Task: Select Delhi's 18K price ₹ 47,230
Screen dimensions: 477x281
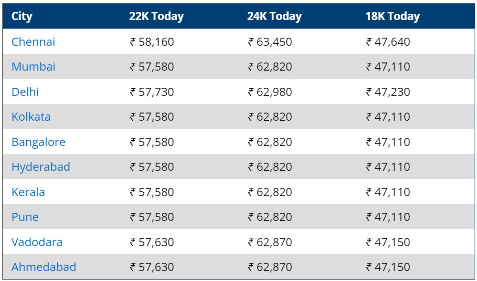Action: 388,92
